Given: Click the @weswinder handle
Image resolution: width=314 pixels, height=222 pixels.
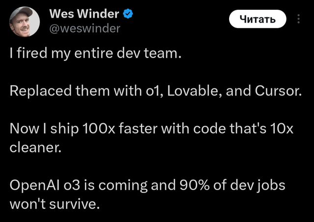Looking at the screenshot, I should pos(84,28).
